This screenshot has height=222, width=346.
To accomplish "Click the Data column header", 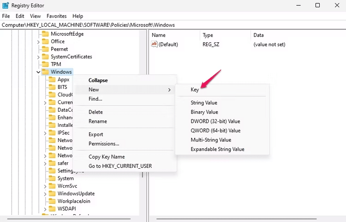I will coord(258,35).
